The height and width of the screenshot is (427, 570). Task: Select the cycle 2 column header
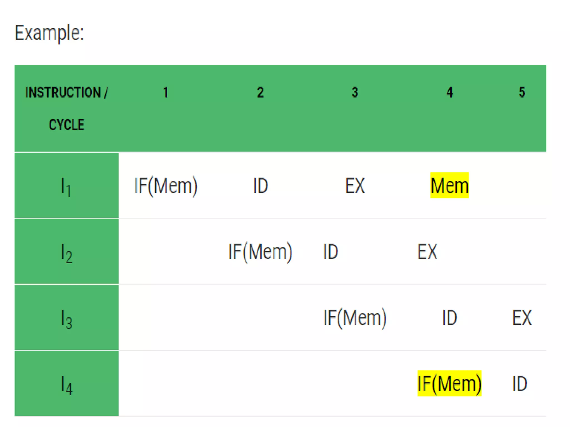pos(260,93)
